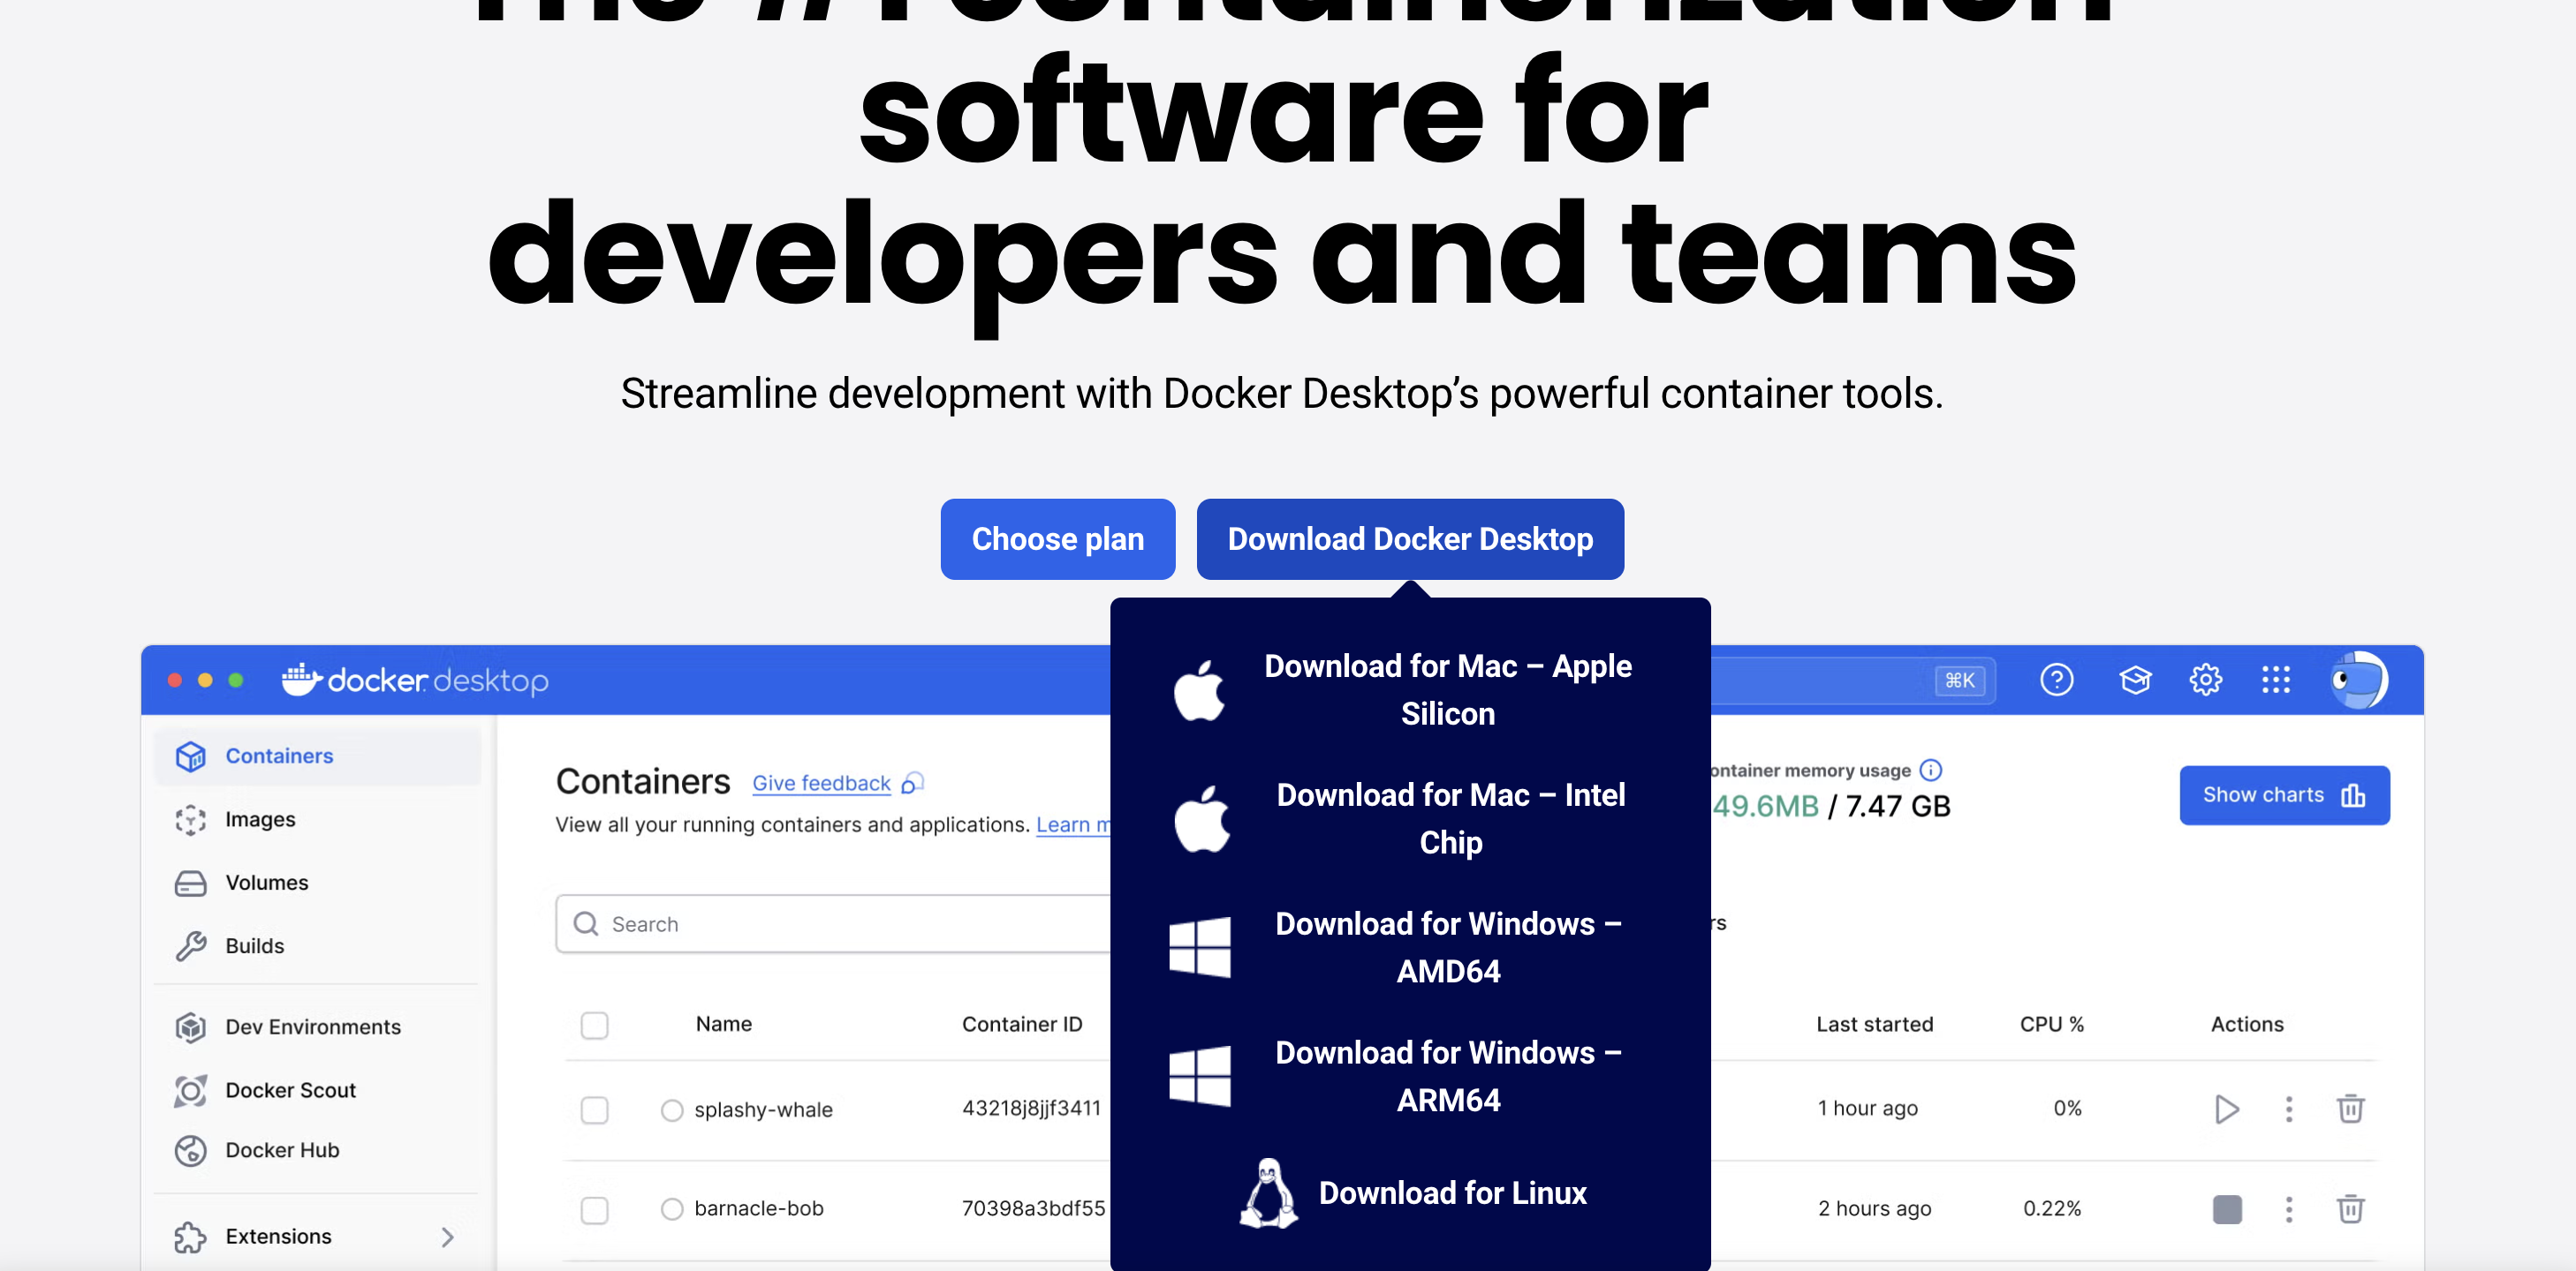Toggle the select-all header checkbox

(594, 1024)
